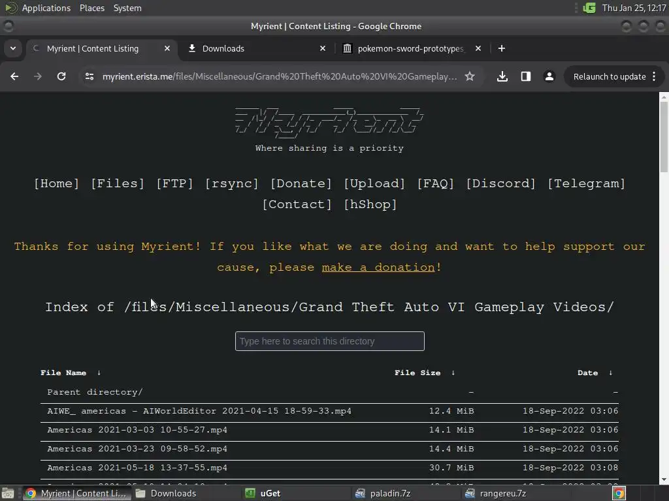Click the window menu button at title bar left
This screenshot has height=501, width=669.
coord(8,26)
